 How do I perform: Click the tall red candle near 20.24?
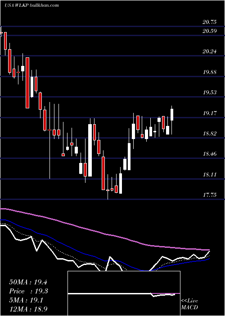click(x=27, y=83)
